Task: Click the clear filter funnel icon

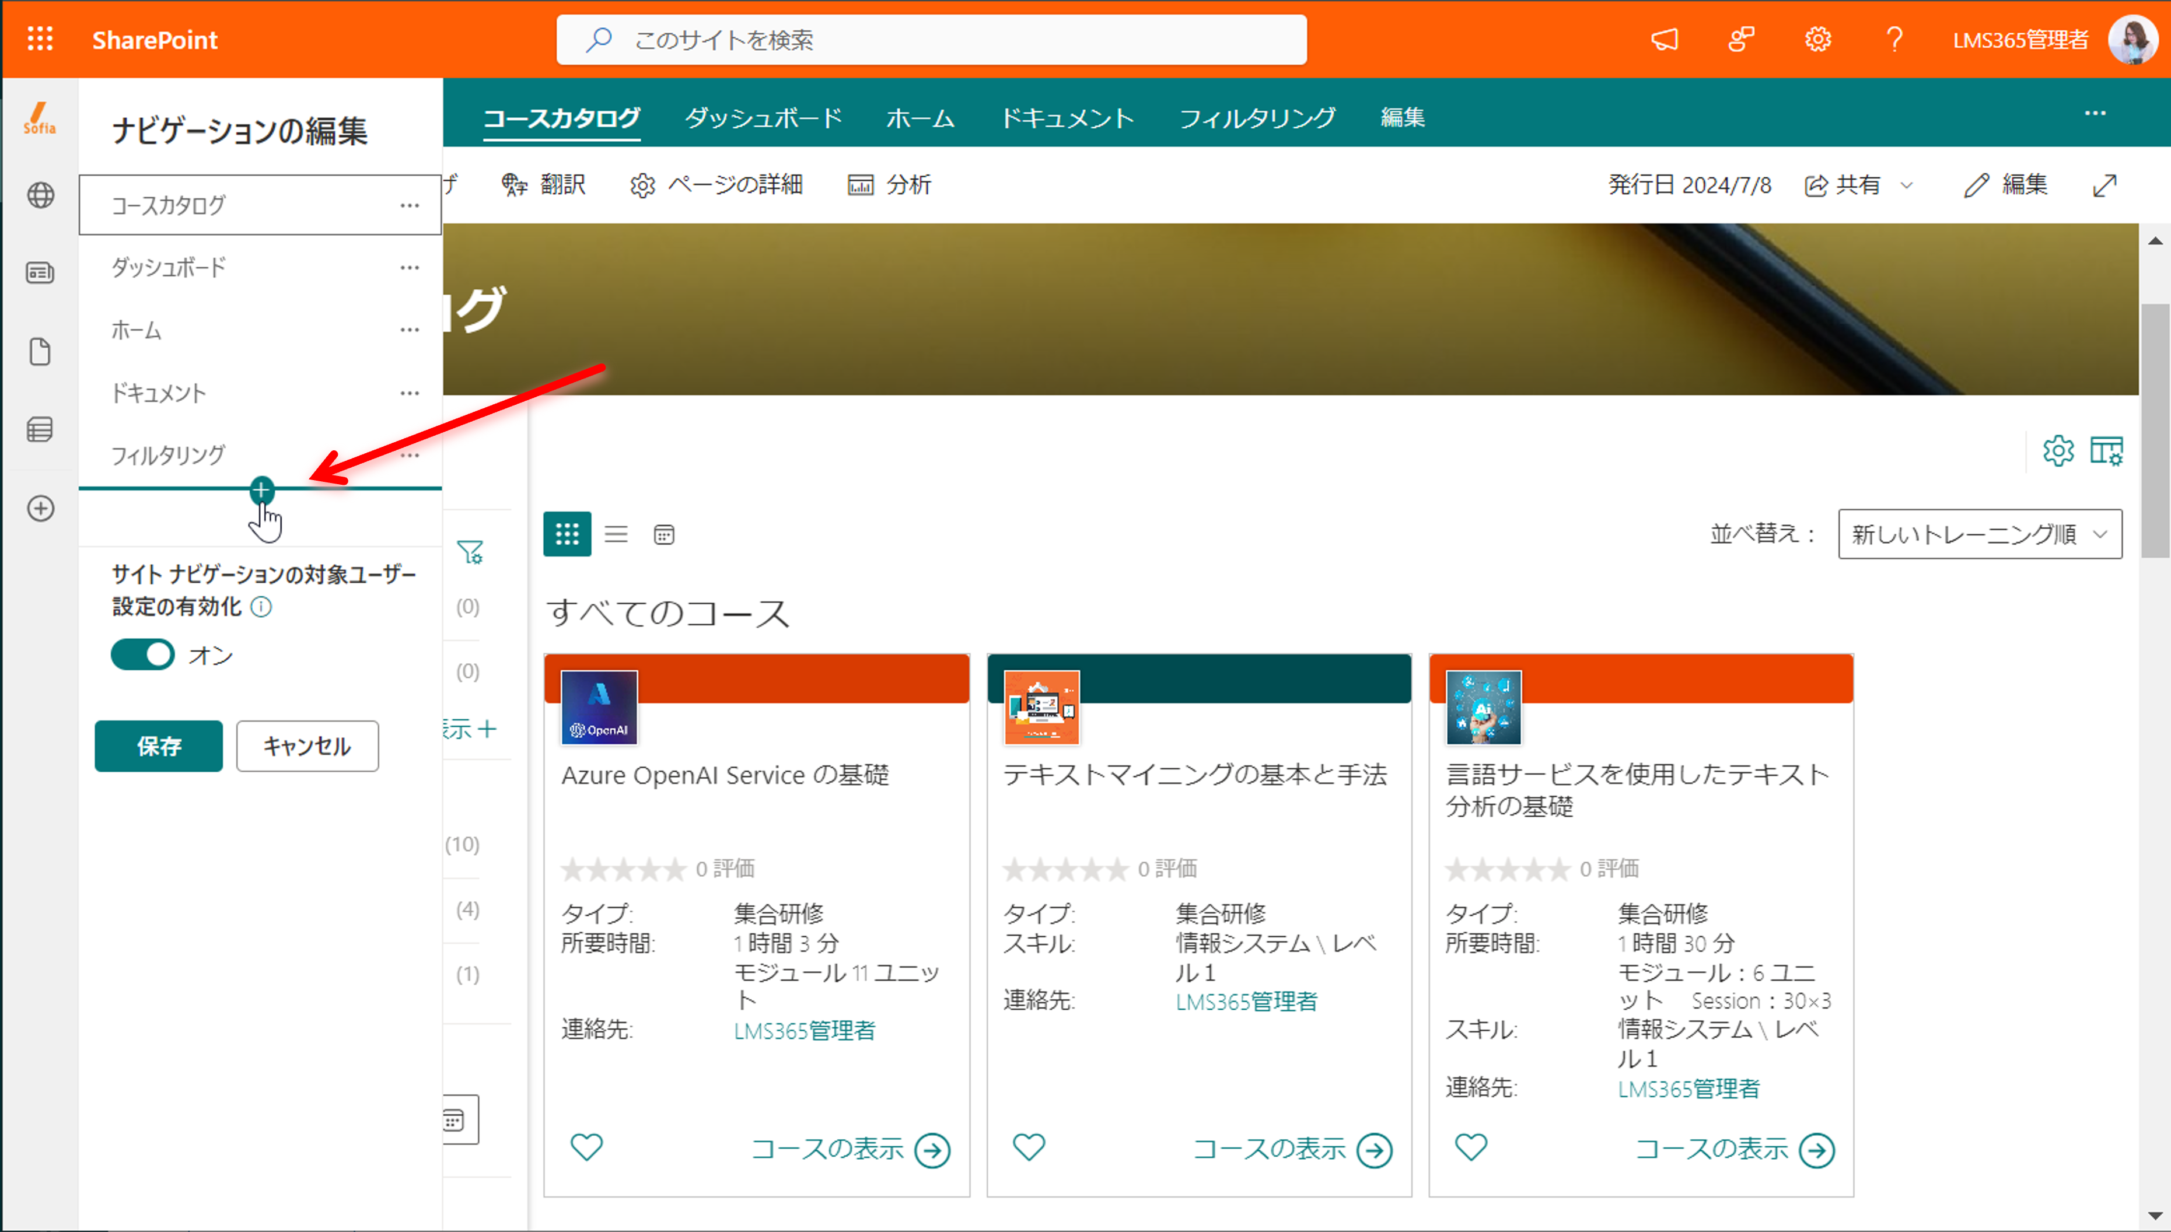Action: pos(470,552)
